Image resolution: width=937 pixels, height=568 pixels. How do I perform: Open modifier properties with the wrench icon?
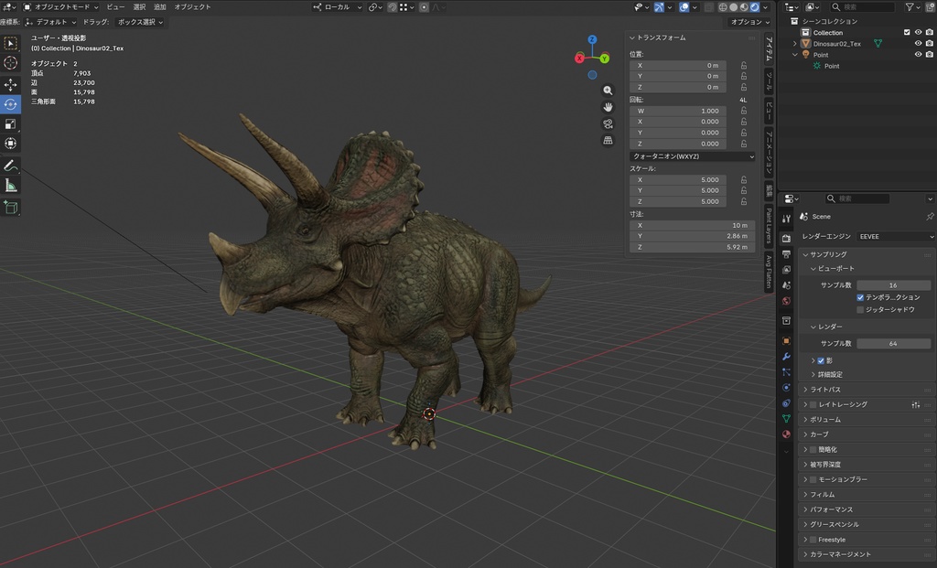[785, 356]
